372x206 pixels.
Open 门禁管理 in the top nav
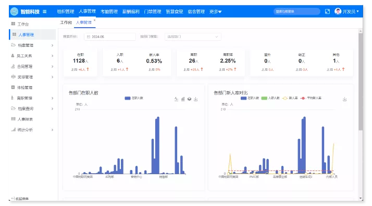coord(153,11)
